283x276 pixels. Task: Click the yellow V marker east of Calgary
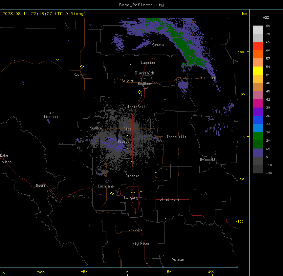click(x=141, y=191)
